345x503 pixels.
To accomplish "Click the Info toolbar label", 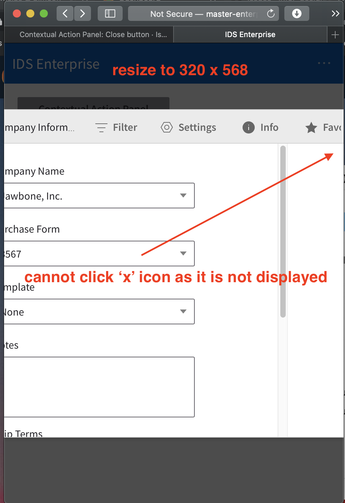I will pos(269,127).
